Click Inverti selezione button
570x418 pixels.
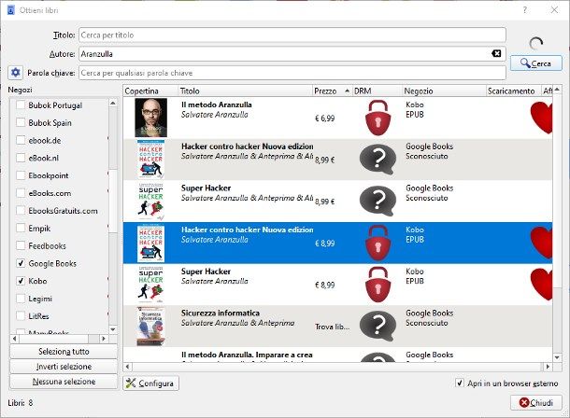pyautogui.click(x=64, y=367)
